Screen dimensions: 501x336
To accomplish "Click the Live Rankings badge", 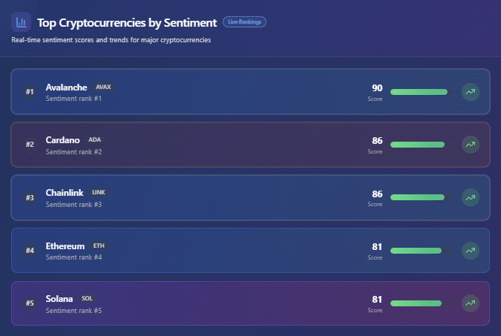I will (x=244, y=22).
